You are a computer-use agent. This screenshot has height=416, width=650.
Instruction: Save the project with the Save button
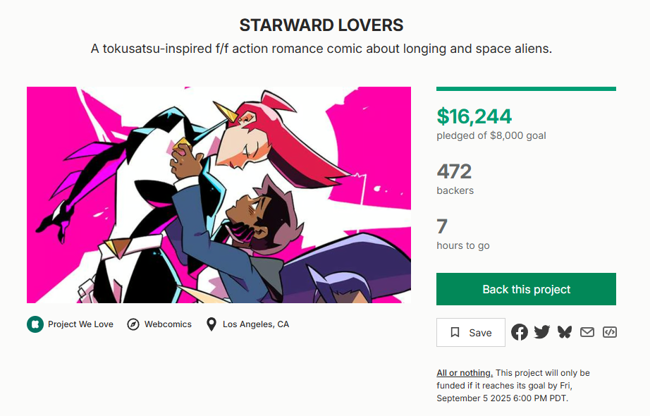[471, 333]
